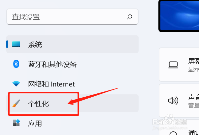Click the blue desktop wallpaper preview thumbnail
The width and height of the screenshot is (199, 135).
[179, 16]
